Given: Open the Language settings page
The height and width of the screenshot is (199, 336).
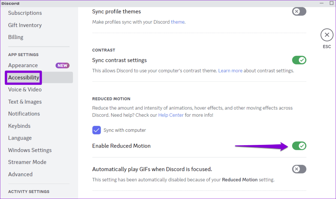Looking at the screenshot, I should pos(20,138).
